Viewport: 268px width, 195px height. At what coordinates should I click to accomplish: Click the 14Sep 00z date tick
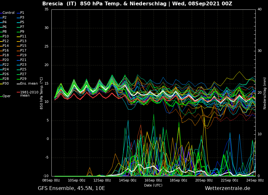tap(127, 180)
